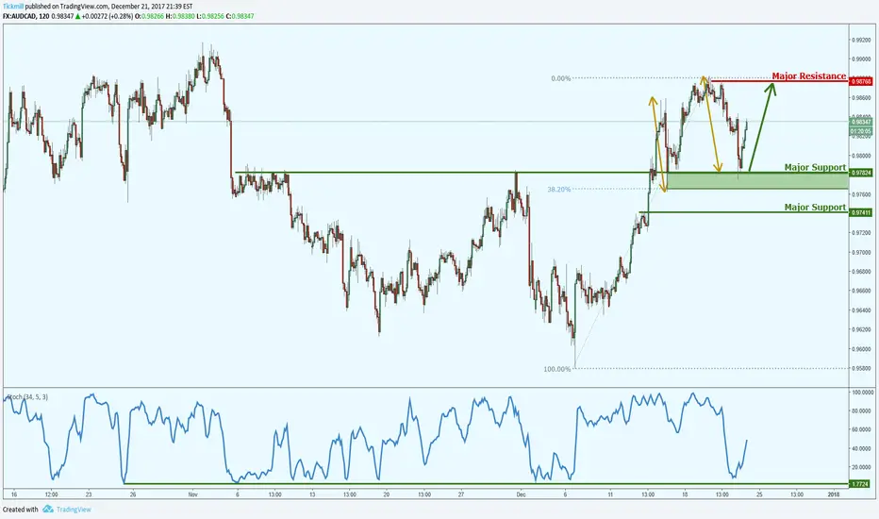Click the 80.0000 stochastic axis label

tap(862, 411)
